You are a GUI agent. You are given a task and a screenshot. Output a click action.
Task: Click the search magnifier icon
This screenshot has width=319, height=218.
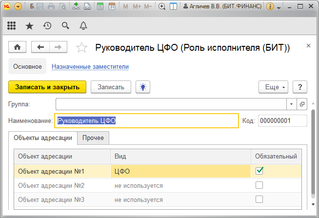65,26
